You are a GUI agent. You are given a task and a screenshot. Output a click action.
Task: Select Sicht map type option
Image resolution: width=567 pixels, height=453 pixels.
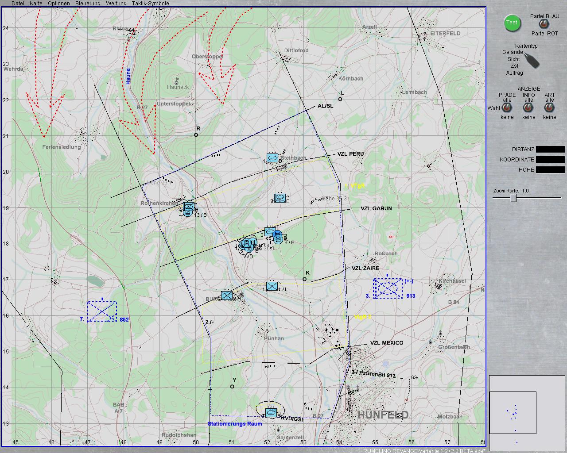514,59
